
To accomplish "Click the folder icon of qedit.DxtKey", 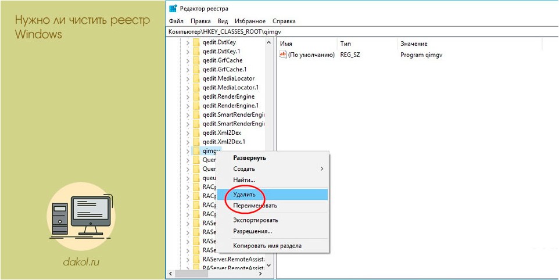I will 196,42.
